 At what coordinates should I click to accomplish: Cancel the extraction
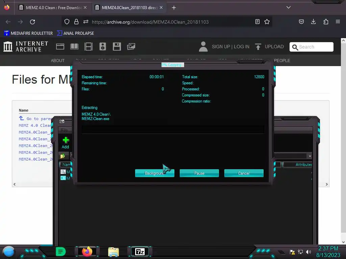(x=244, y=173)
